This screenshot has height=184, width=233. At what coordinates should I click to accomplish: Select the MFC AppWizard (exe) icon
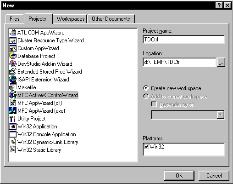[13, 110]
